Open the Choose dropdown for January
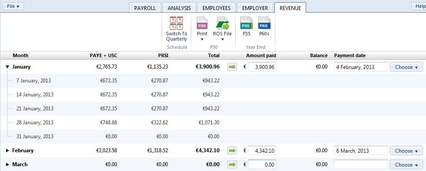The image size is (426, 171). (406, 67)
